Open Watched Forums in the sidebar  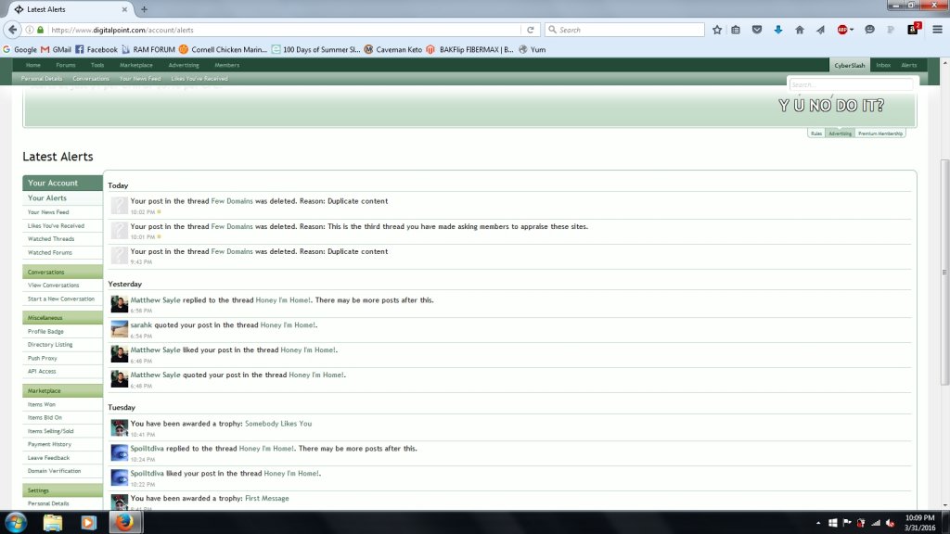pyautogui.click(x=62, y=252)
